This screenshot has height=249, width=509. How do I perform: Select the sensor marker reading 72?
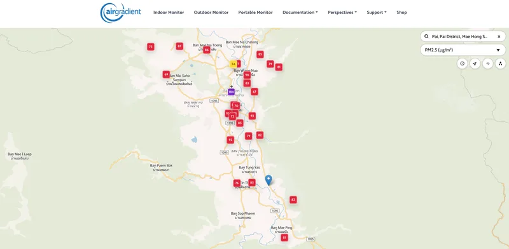[232, 116]
